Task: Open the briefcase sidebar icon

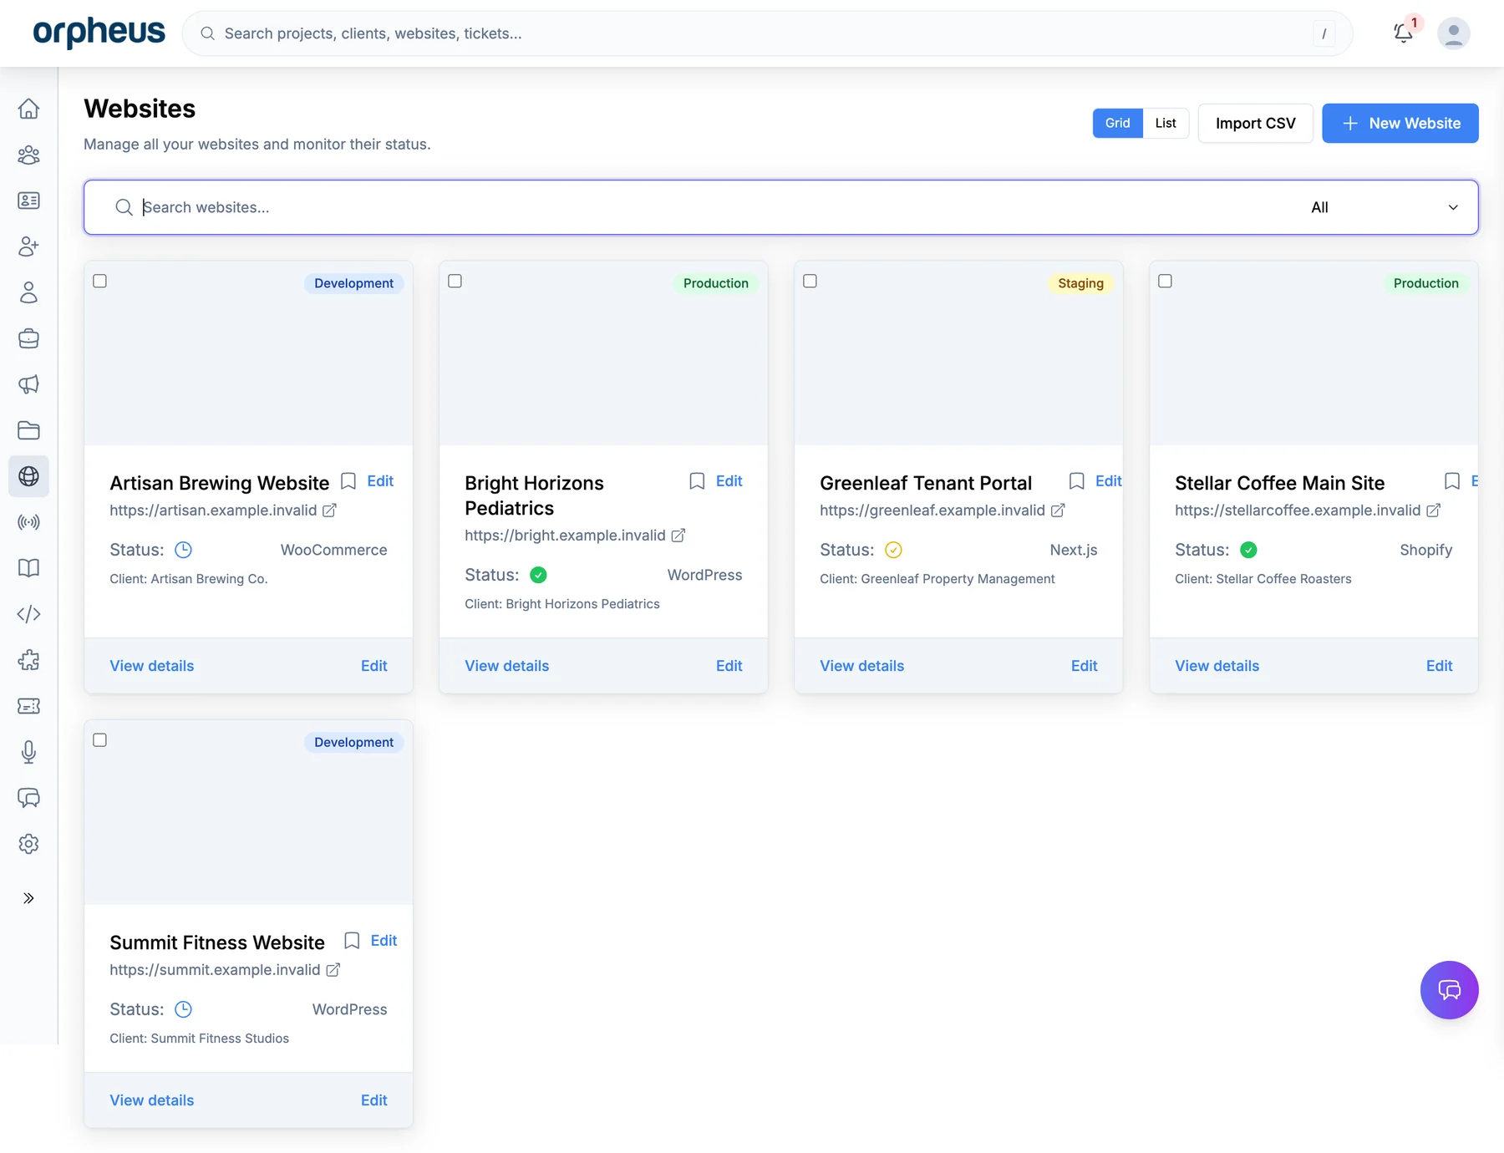Action: pos(28,338)
